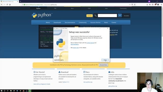Toggle the browser sidebar icon
The height and width of the screenshot is (92, 163).
pos(153,5)
